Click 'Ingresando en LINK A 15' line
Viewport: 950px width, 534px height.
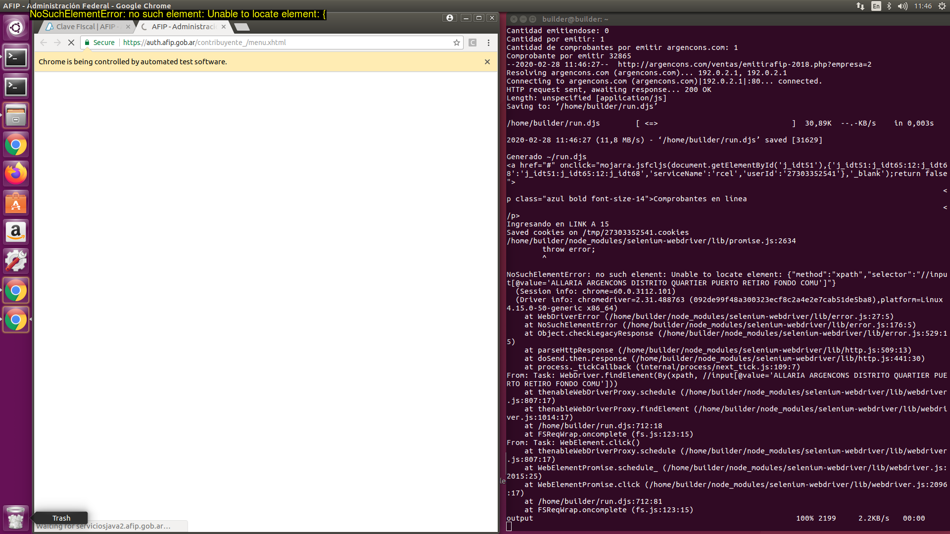click(x=558, y=224)
